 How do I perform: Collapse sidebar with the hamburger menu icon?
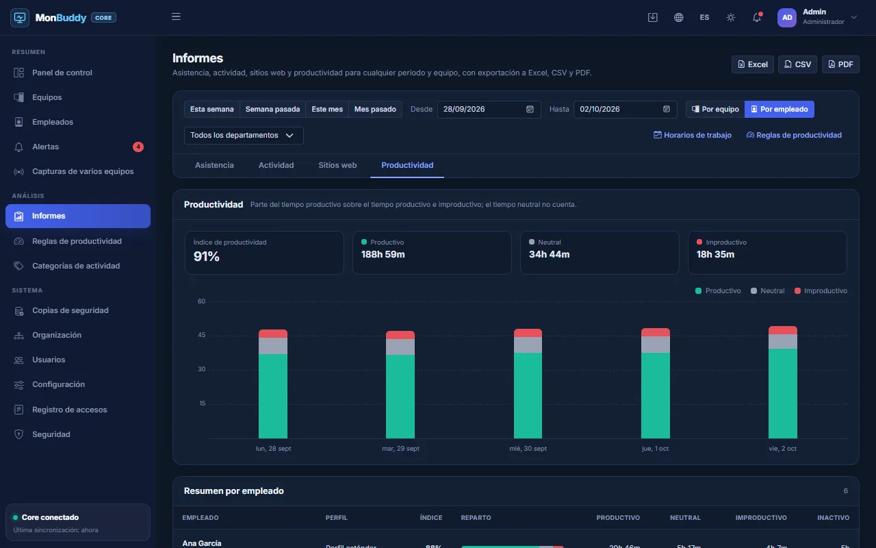[176, 17]
